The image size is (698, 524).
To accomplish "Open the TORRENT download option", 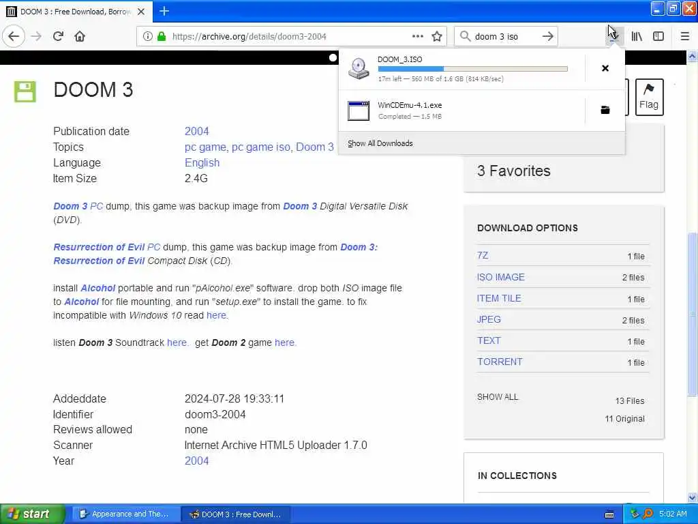I will click(500, 362).
